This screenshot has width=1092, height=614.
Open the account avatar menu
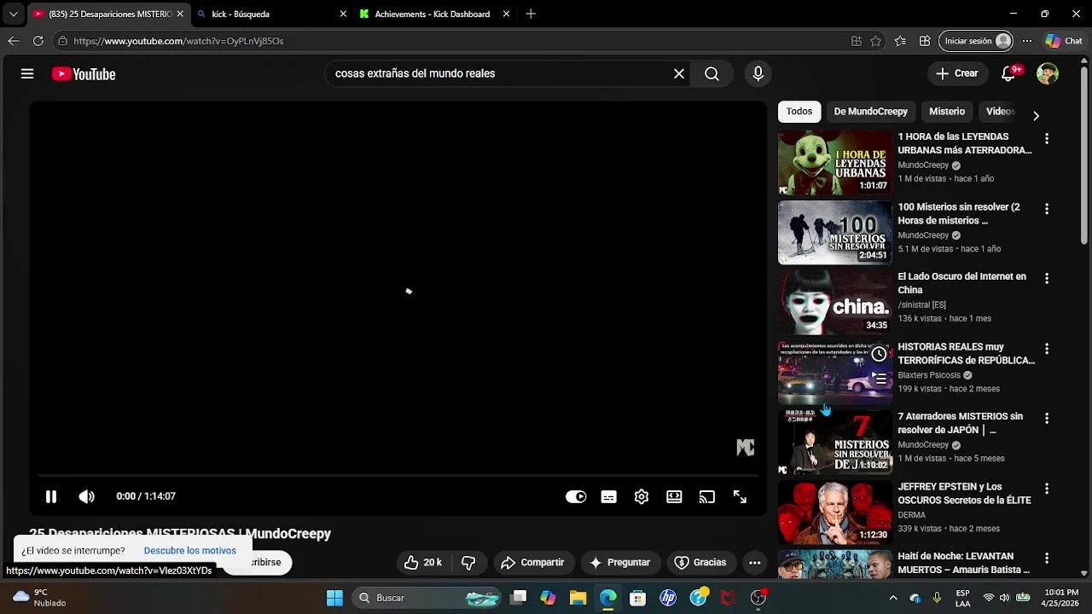(1048, 74)
